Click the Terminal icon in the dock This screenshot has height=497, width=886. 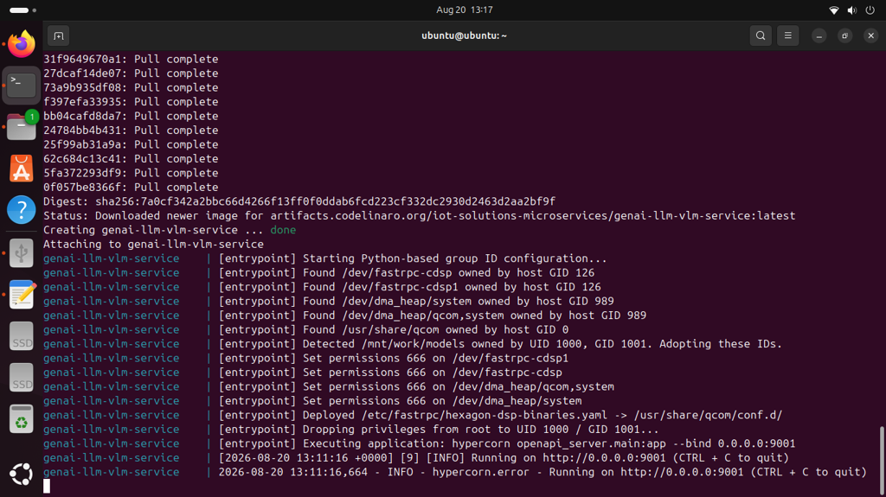(x=22, y=86)
